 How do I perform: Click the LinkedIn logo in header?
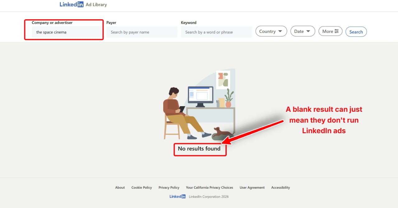(x=72, y=4)
